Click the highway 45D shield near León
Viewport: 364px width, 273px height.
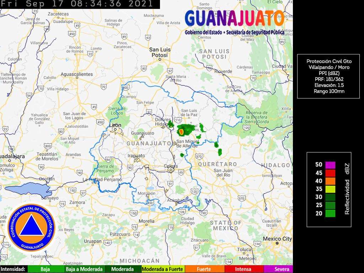(x=100, y=122)
